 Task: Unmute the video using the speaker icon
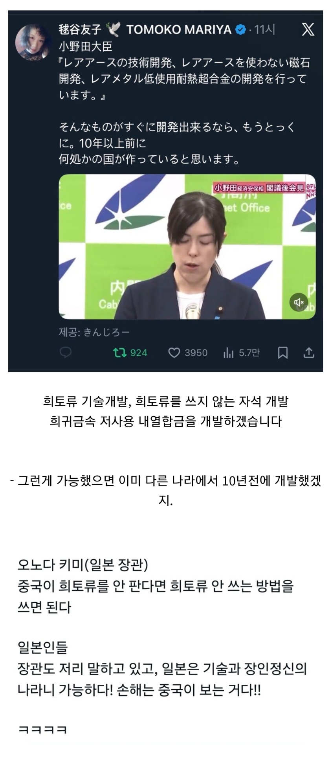(x=299, y=302)
